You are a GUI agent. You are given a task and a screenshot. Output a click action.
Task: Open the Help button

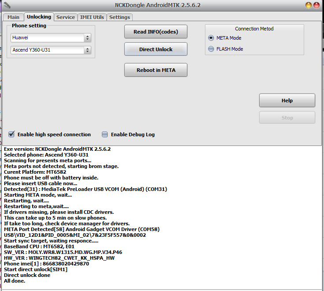point(287,101)
